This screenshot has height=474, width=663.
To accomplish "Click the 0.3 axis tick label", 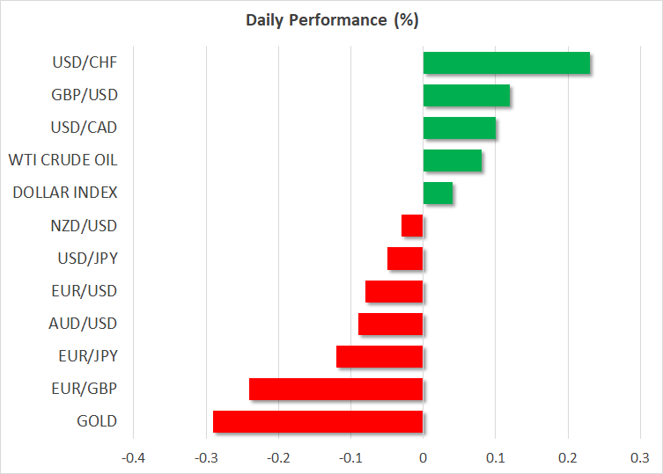I will pyautogui.click(x=639, y=457).
